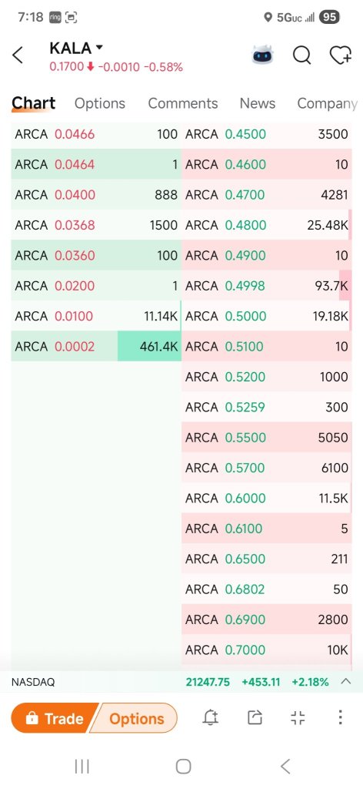
Task: Open the robot AI assistant icon
Action: tap(261, 55)
